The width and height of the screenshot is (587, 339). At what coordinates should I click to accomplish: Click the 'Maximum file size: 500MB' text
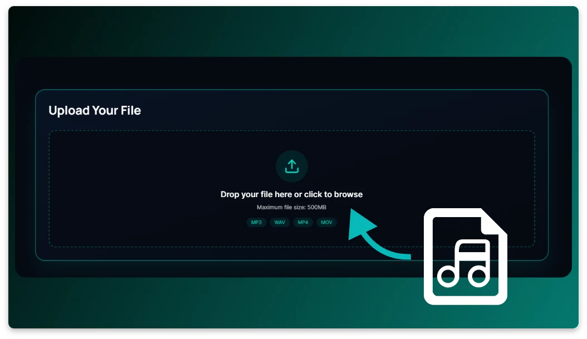(x=292, y=207)
